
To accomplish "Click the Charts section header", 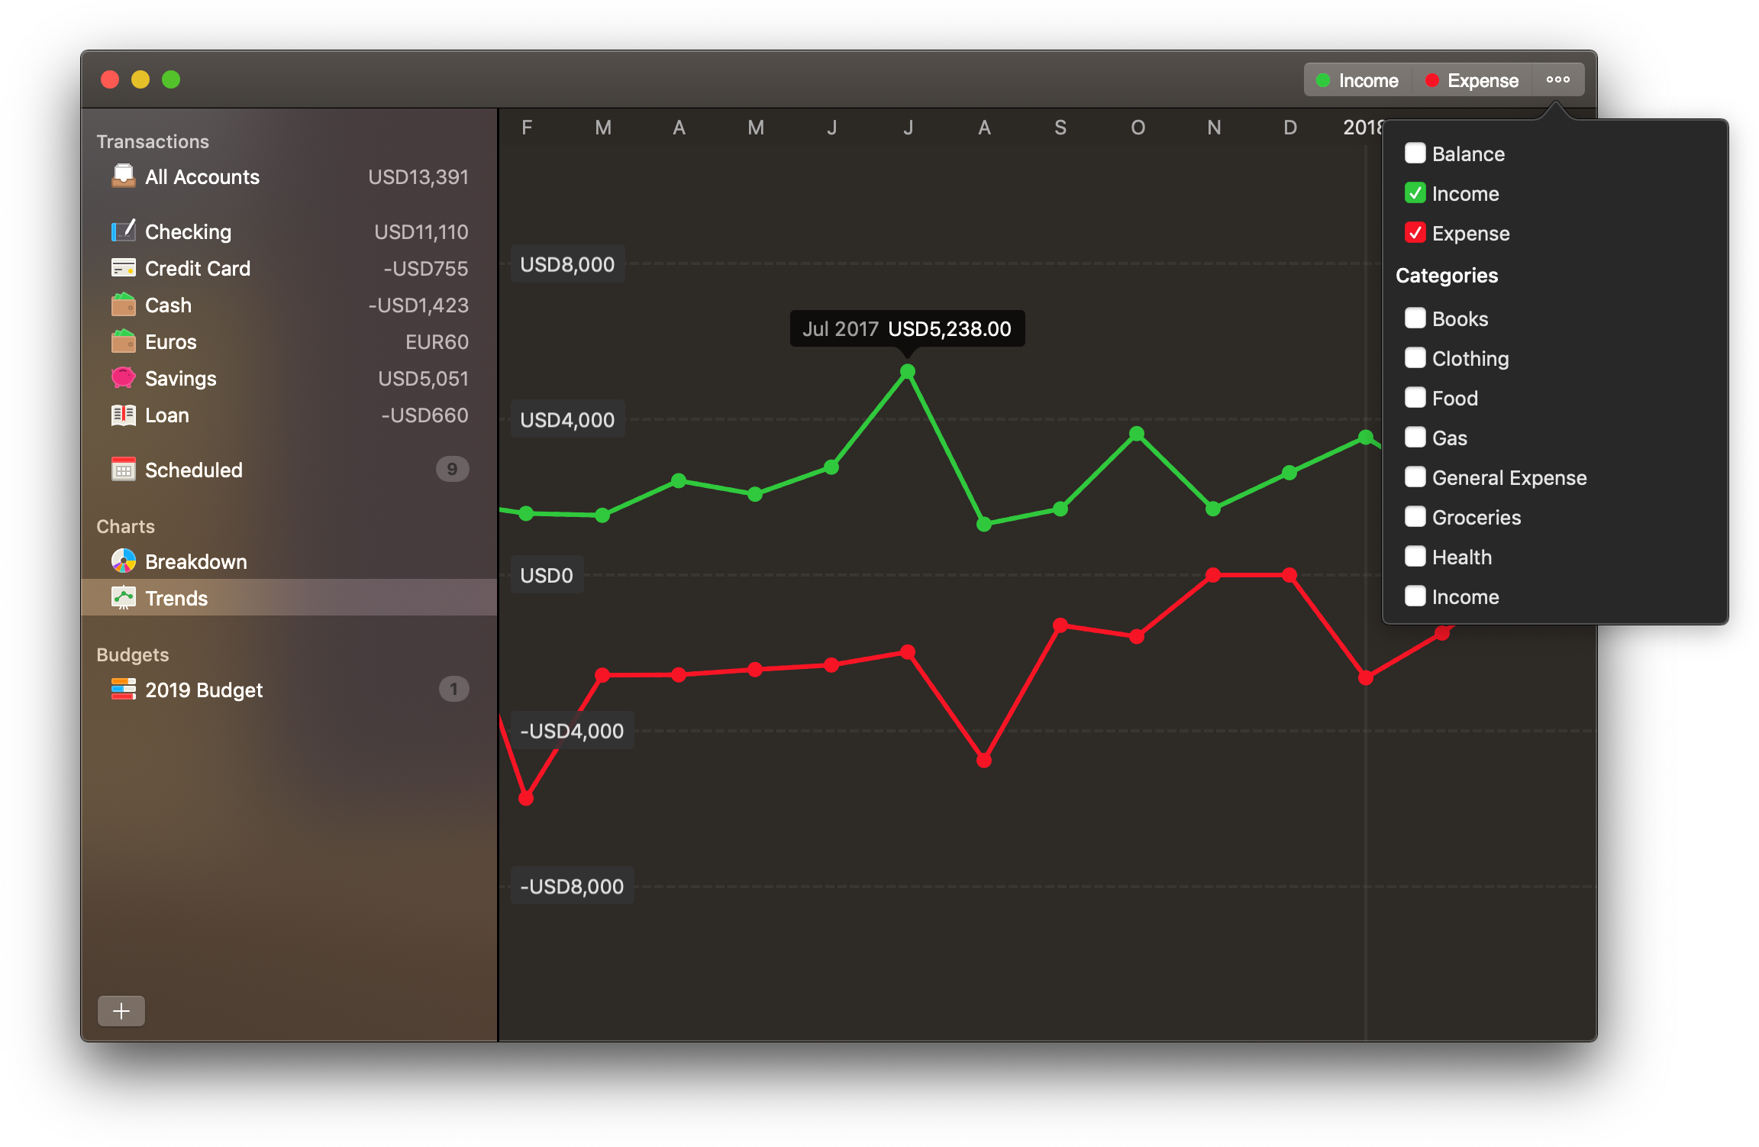I will point(125,526).
